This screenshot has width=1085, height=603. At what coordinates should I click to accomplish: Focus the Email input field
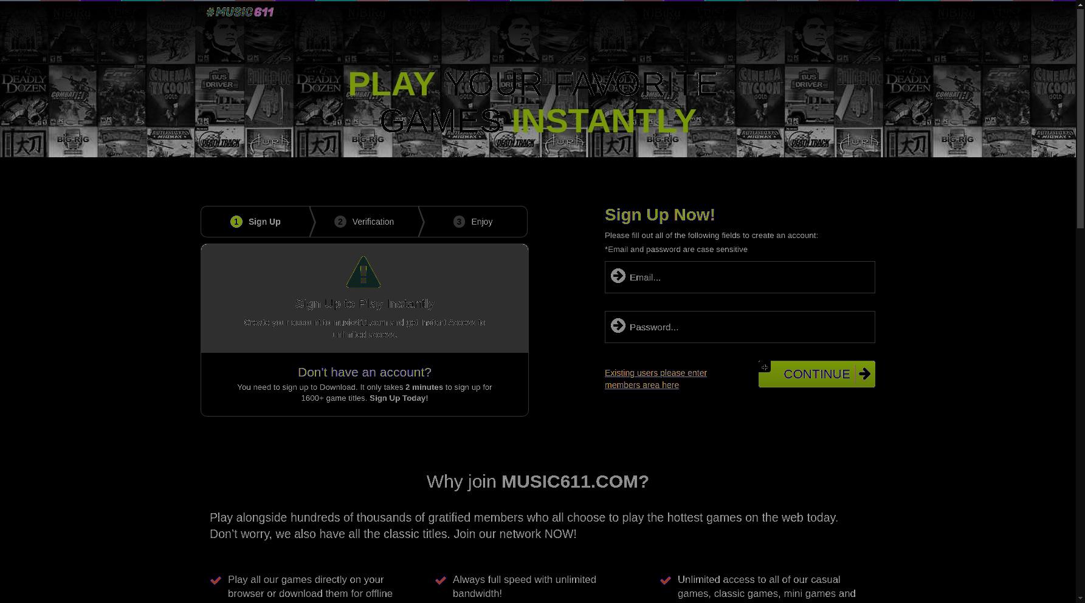click(x=740, y=277)
